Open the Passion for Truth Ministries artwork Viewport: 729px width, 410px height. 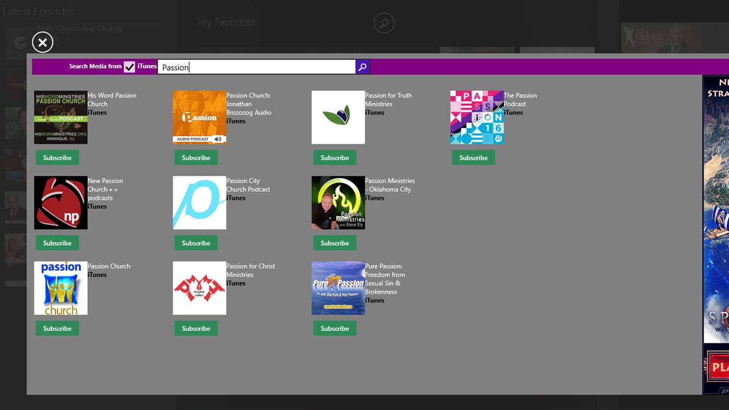coord(338,117)
